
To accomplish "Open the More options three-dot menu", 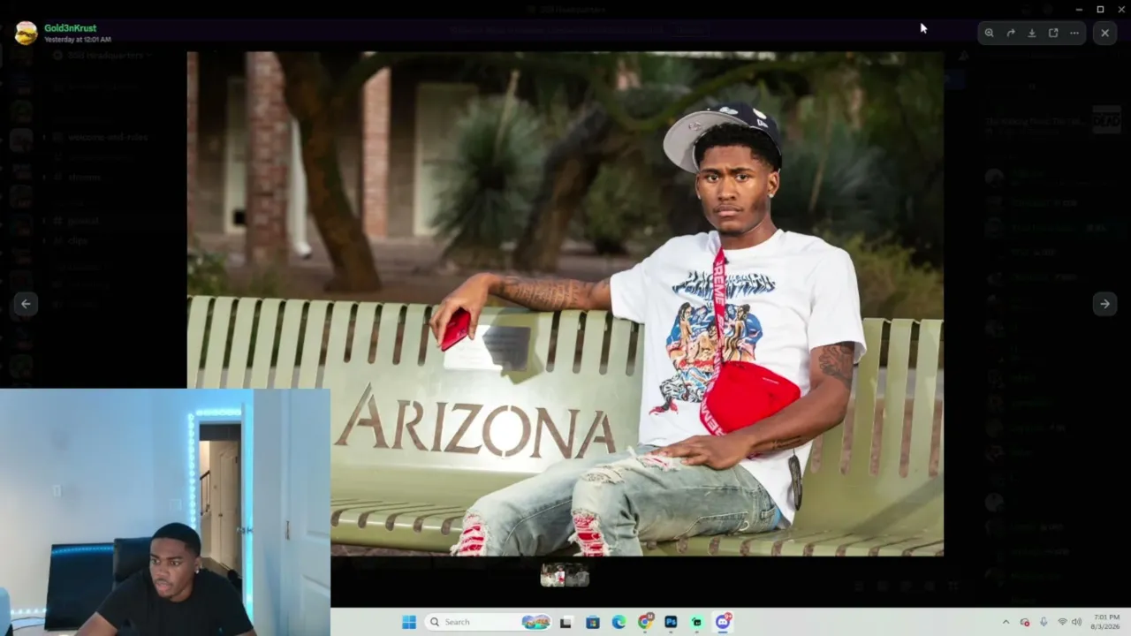I will coord(1074,33).
